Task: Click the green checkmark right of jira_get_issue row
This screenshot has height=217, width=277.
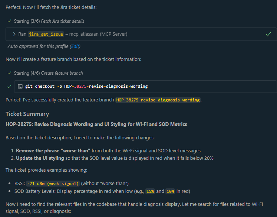Action: 268,34
